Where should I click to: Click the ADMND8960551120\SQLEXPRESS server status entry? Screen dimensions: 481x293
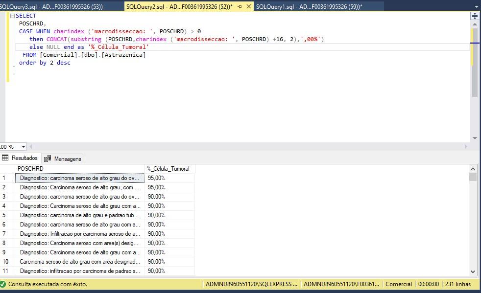[x=251, y=284]
